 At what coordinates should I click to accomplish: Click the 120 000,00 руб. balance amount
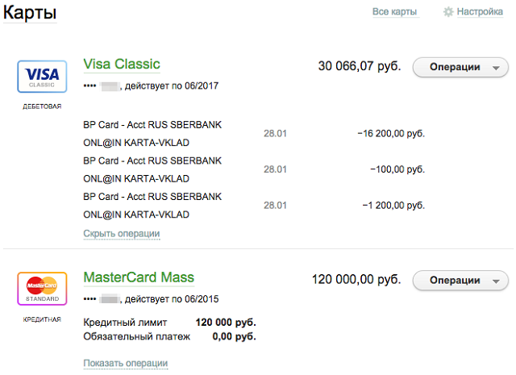[356, 280]
